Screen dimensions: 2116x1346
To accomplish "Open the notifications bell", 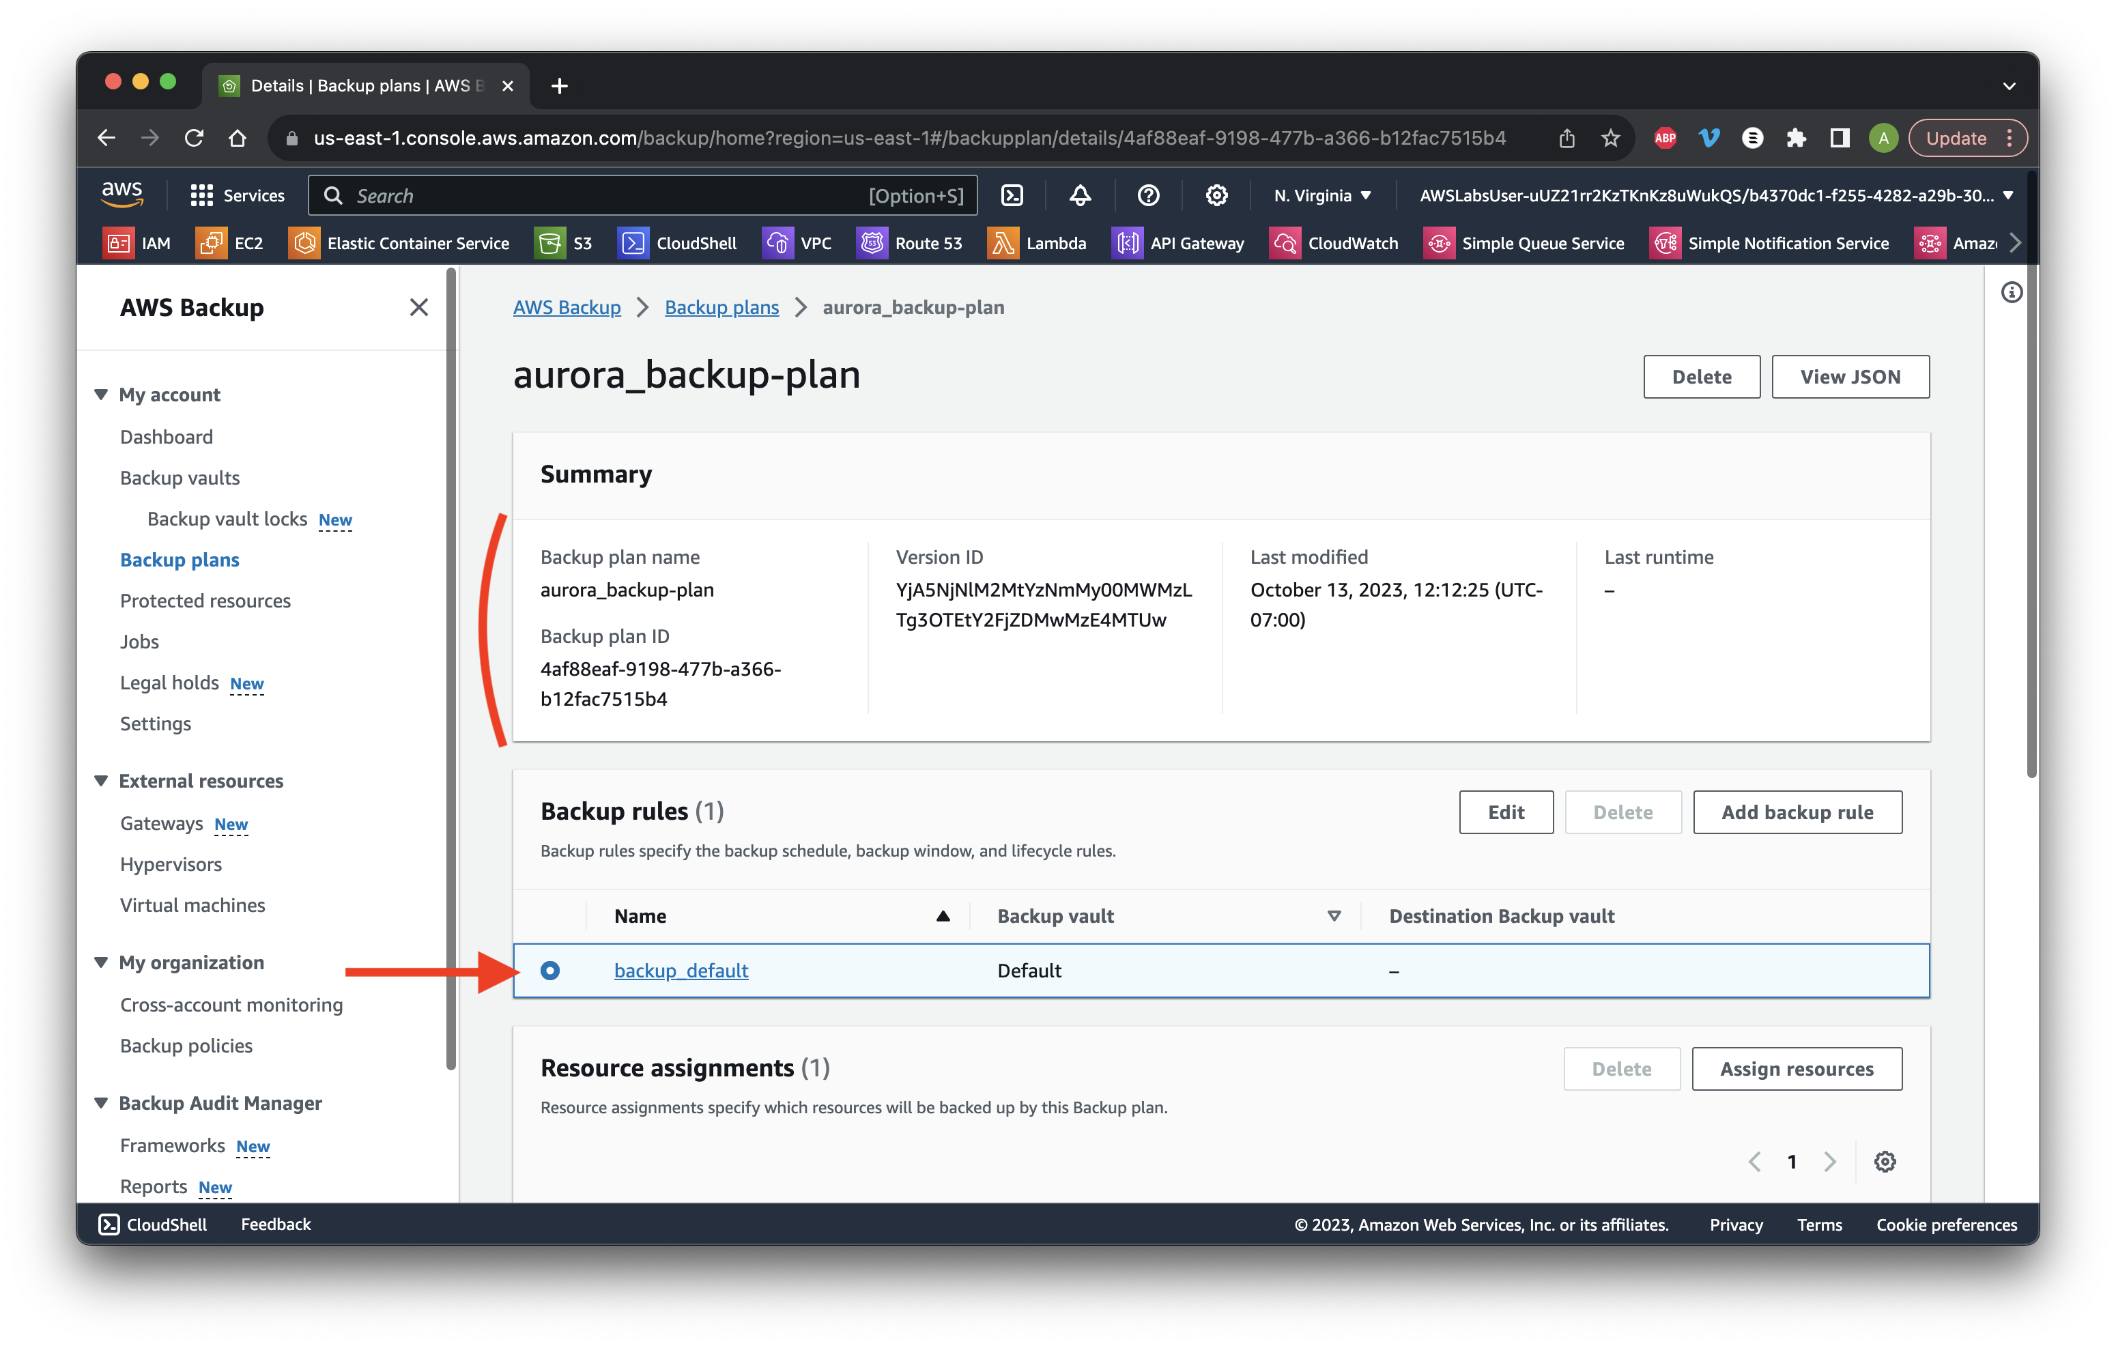I will pos(1080,195).
